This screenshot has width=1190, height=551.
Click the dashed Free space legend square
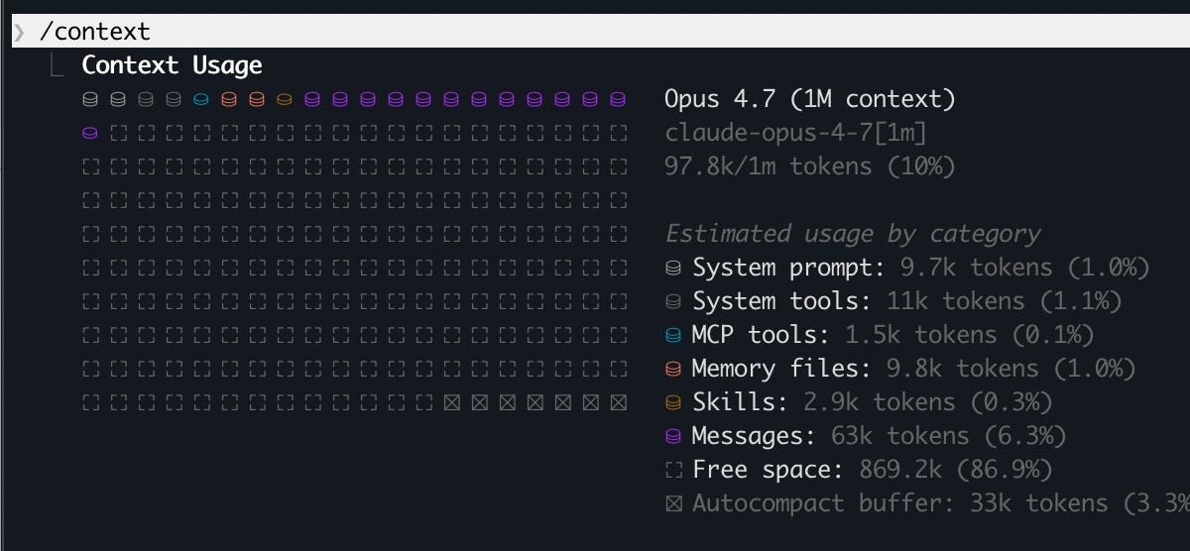[x=673, y=470]
